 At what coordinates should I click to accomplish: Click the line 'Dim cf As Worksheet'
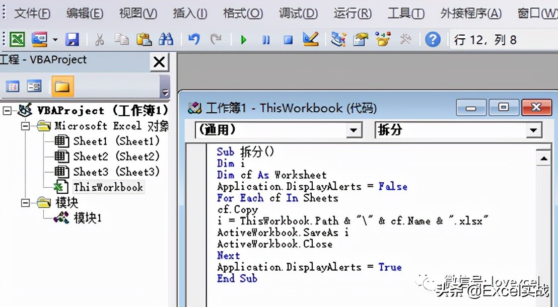(x=271, y=175)
